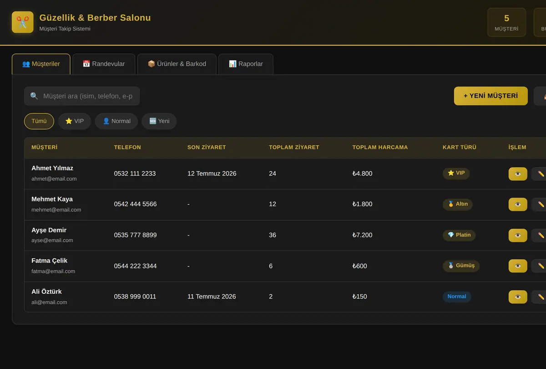Image resolution: width=546 pixels, height=369 pixels.
Task: Click phone number 0535 777 8899
Action: [x=135, y=235]
